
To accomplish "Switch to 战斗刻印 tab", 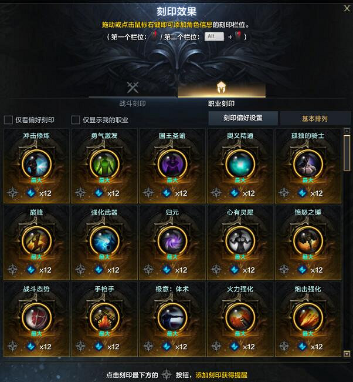I will pos(133,94).
